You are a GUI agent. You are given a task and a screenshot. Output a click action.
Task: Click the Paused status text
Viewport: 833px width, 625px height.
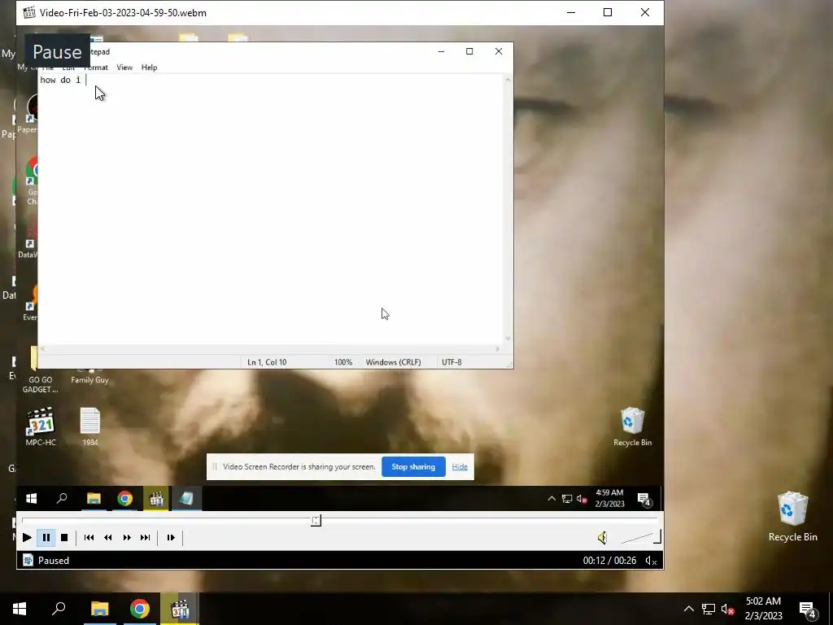[x=53, y=561]
